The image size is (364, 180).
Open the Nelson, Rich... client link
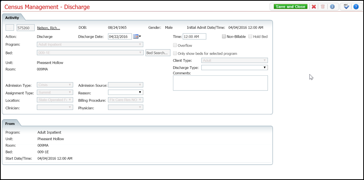(48, 28)
